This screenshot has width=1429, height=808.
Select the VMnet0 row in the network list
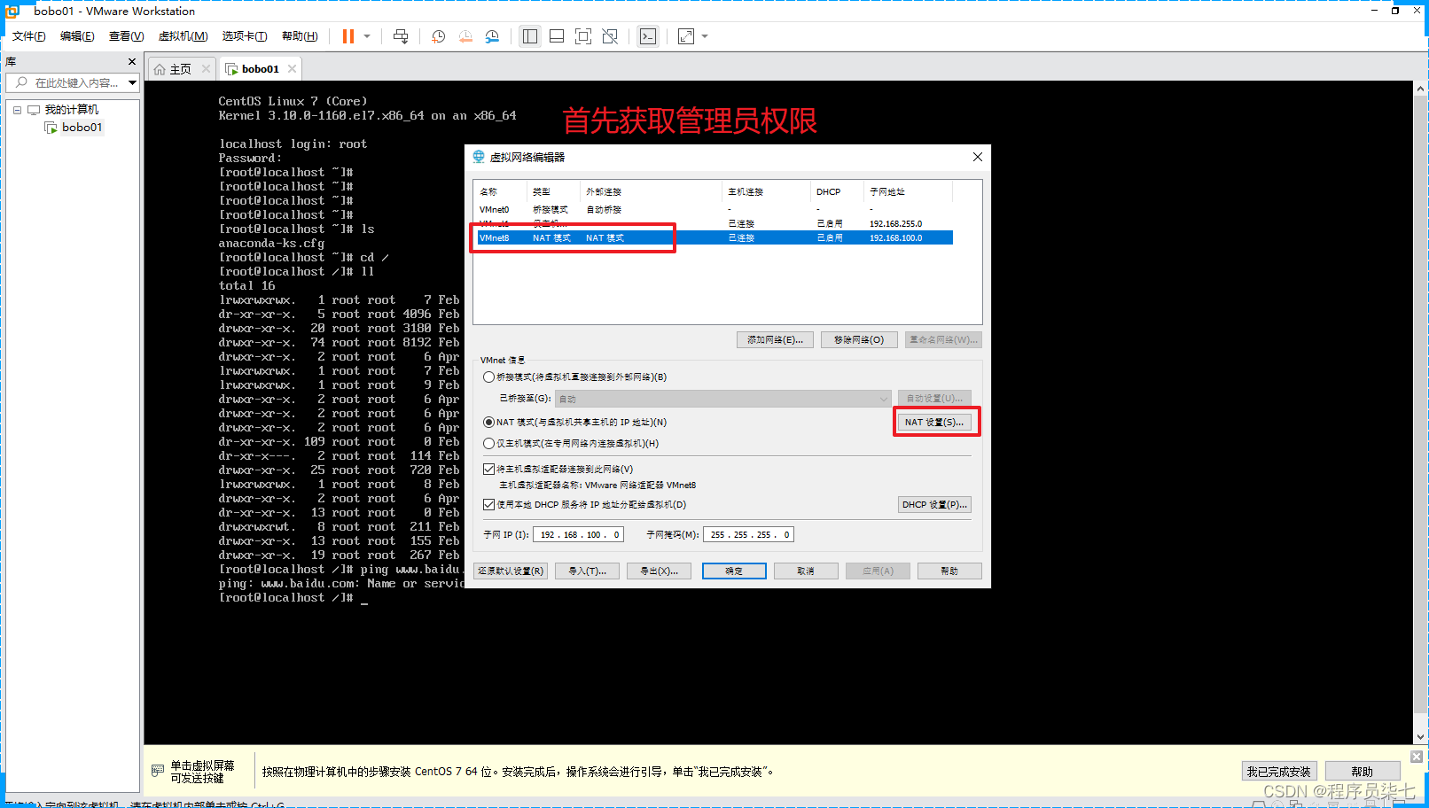(714, 210)
